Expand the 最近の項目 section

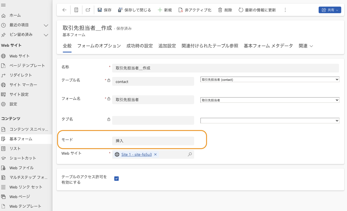click(46, 25)
